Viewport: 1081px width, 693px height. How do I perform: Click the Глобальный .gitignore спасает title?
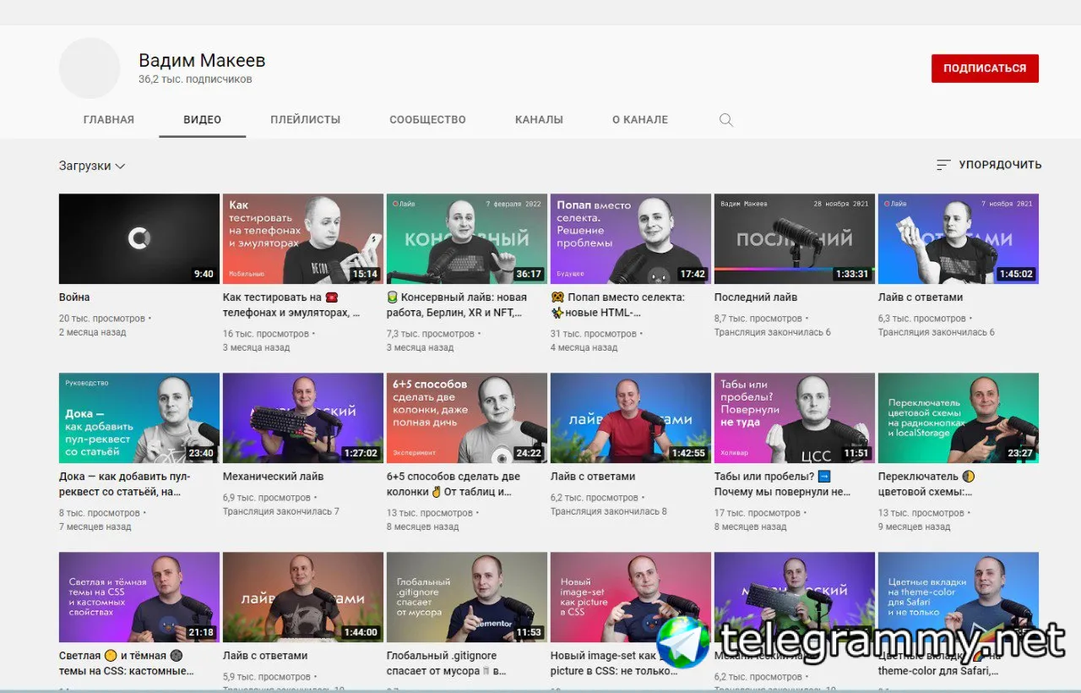pos(447,663)
